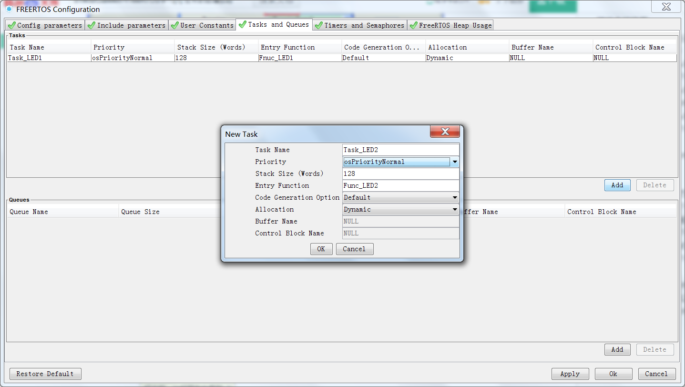685x387 pixels.
Task: Select the Task_LED1 cell in the Tasks table
Action: point(49,58)
